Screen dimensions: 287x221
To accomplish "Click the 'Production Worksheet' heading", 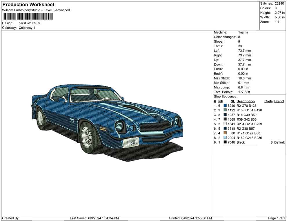I will [28, 5].
